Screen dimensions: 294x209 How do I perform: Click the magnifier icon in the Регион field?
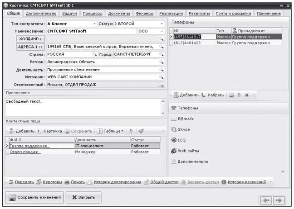click(x=161, y=62)
